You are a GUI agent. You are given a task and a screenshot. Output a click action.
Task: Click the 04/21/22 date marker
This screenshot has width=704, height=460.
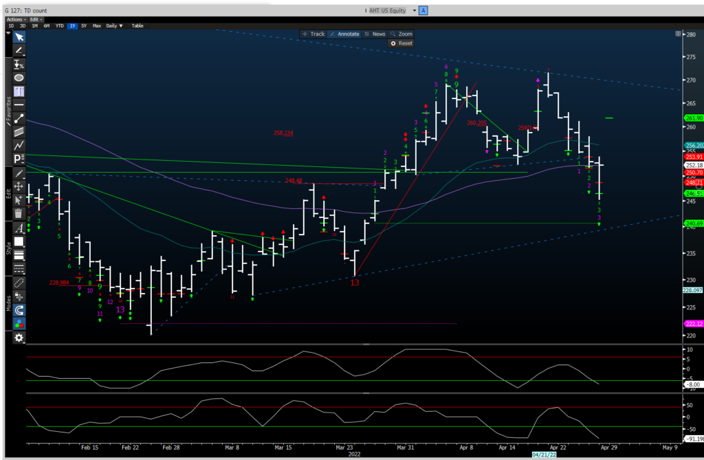[x=544, y=454]
